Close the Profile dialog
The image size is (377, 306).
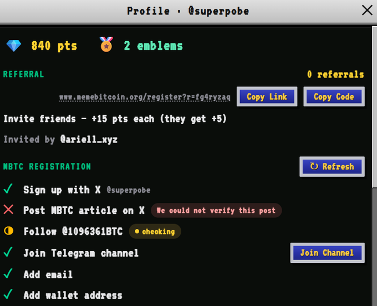[367, 11]
